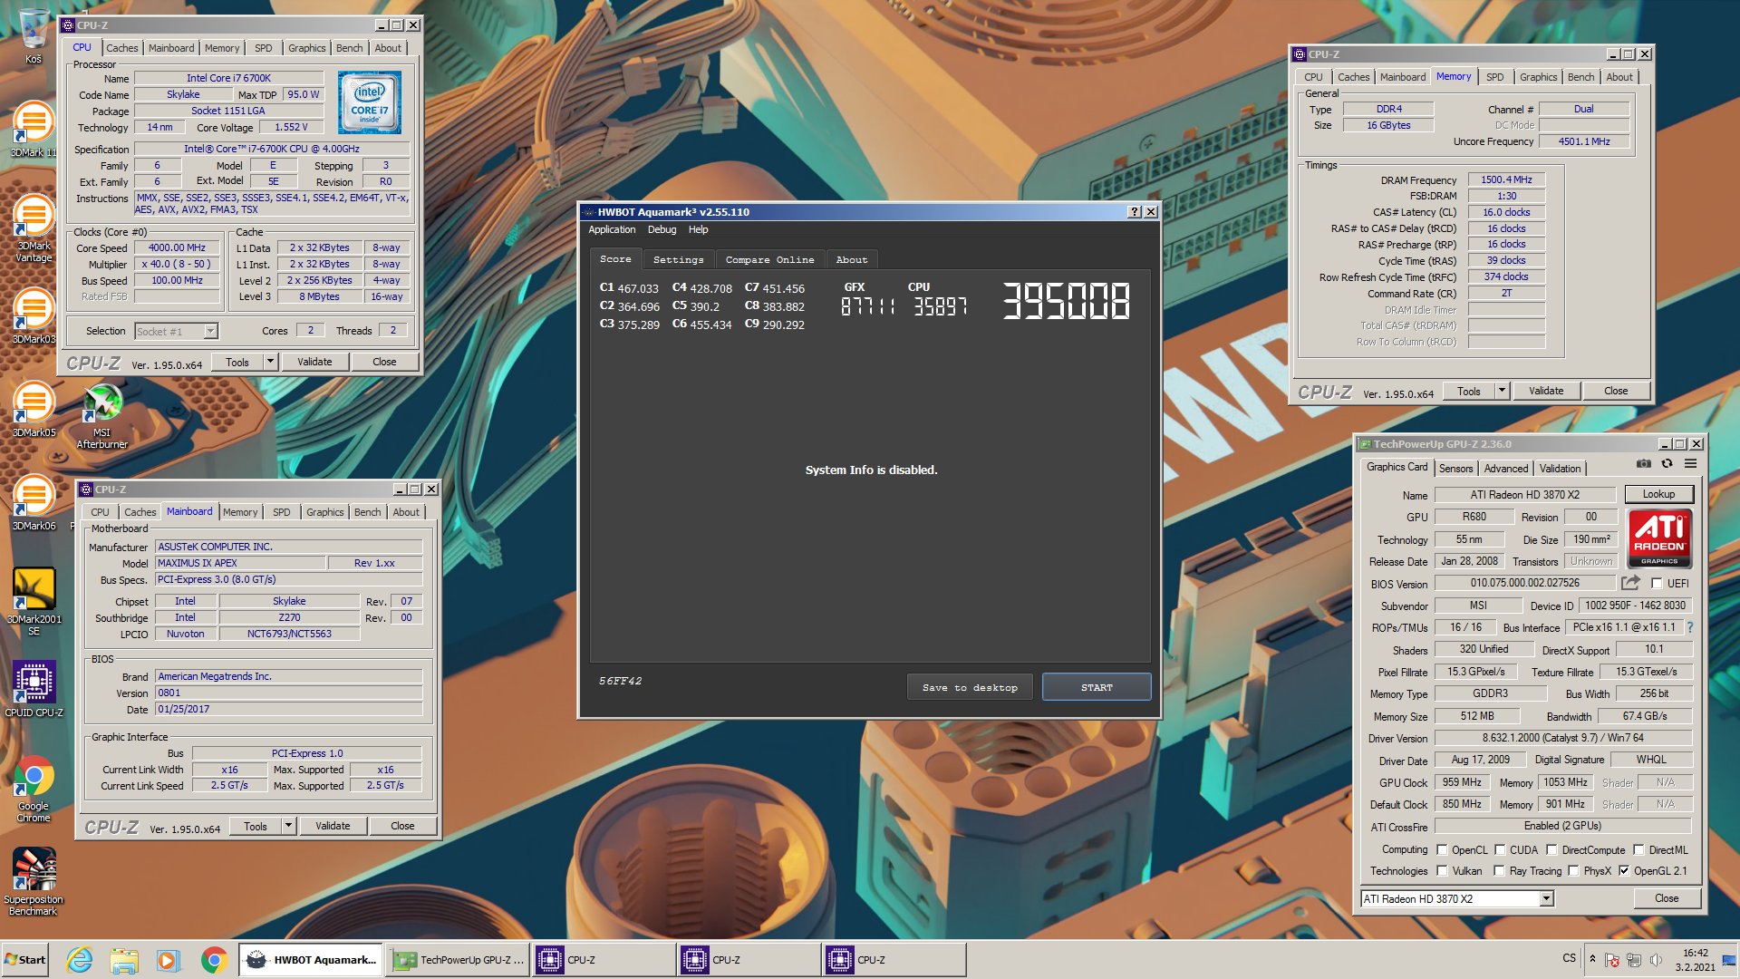Open the Advanced tab in GPU-Z
Image resolution: width=1740 pixels, height=979 pixels.
[1505, 469]
